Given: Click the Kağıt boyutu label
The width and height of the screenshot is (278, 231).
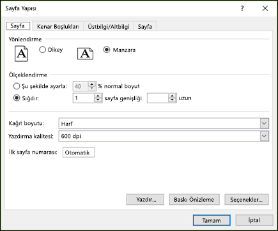Looking at the screenshot, I should click(x=26, y=123).
